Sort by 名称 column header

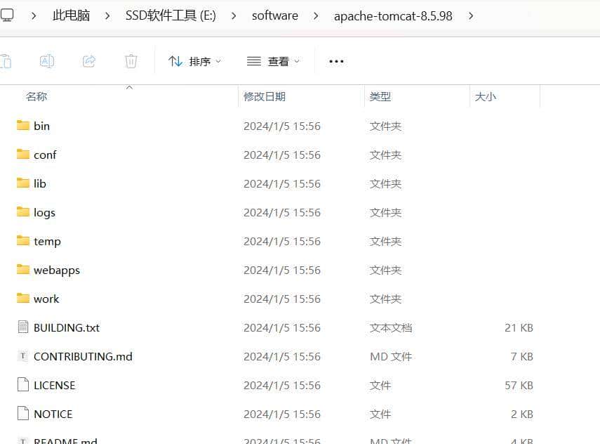pyautogui.click(x=36, y=97)
